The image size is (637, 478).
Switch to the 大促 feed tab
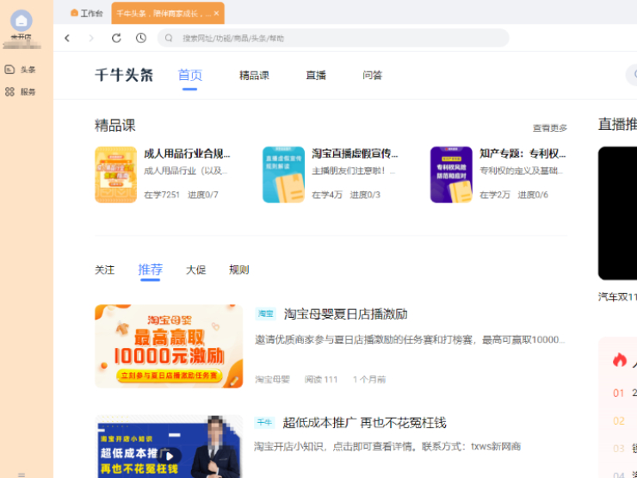(195, 270)
